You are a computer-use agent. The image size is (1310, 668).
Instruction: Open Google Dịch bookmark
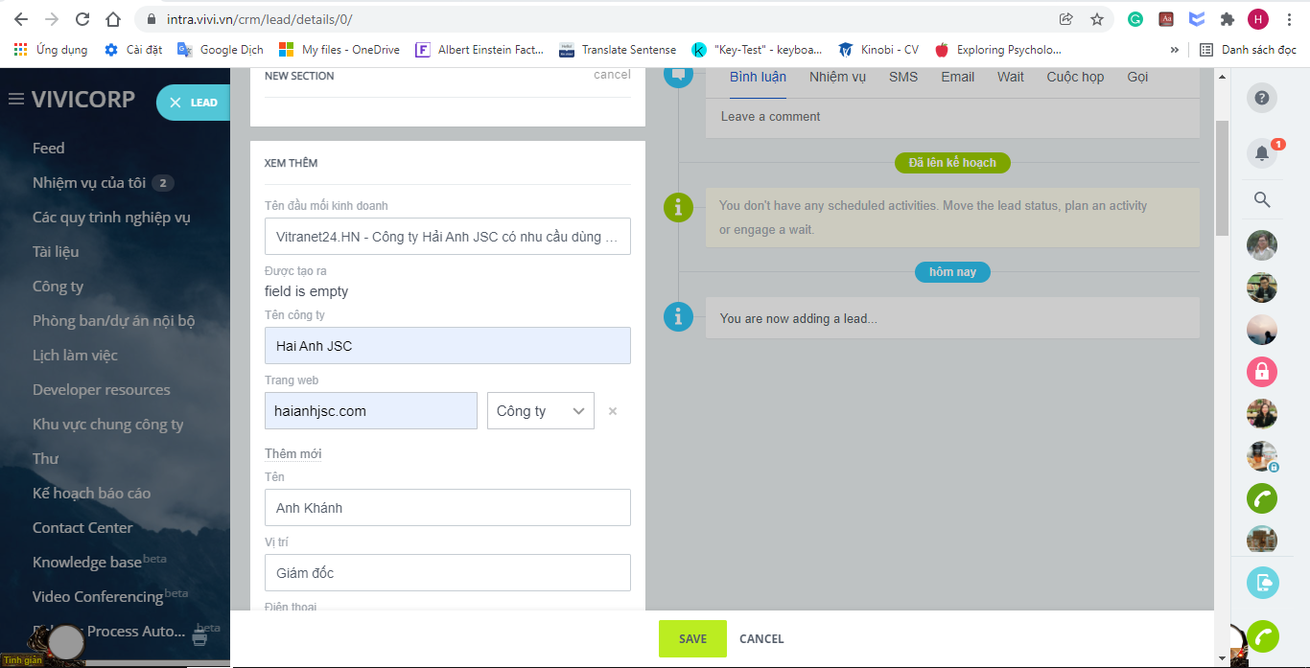coord(220,50)
